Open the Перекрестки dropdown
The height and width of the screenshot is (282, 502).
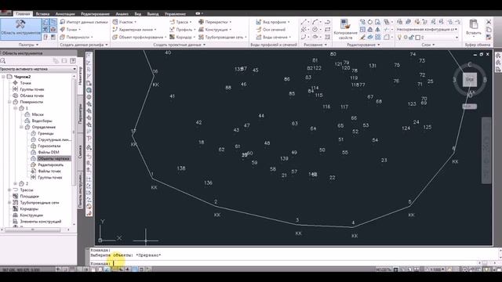[x=215, y=22]
